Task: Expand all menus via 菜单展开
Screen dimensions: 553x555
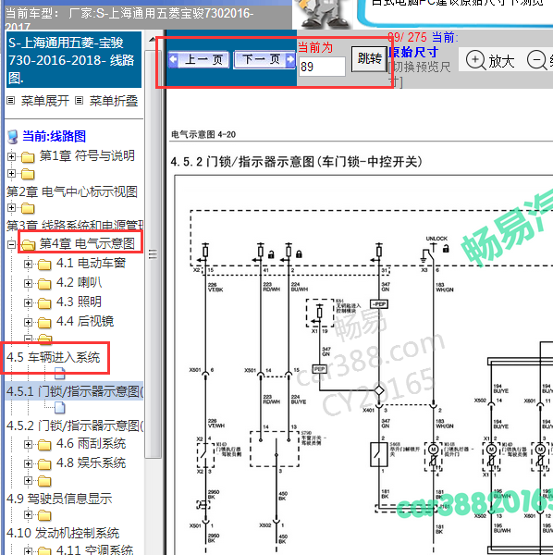Action: click(45, 101)
